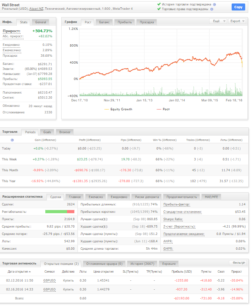The image size is (251, 306).
Task: Open the Goals trading tab
Action: 47,132
